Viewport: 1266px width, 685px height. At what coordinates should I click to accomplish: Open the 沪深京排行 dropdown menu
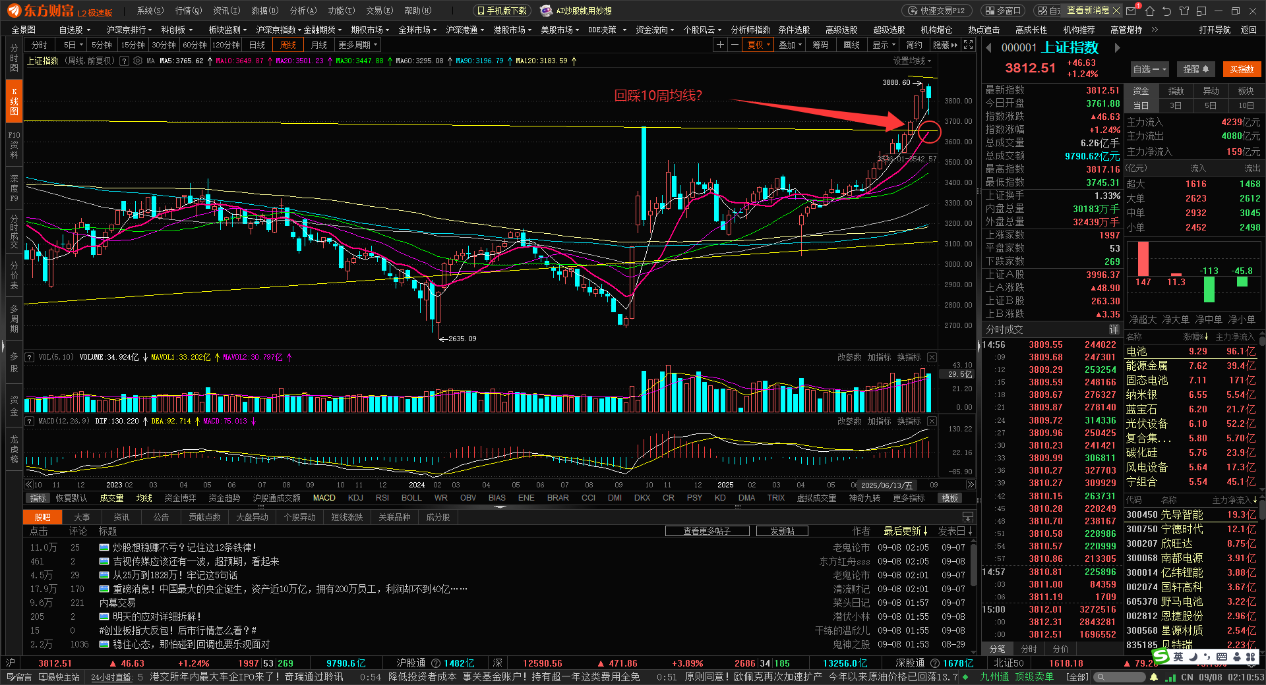click(129, 30)
